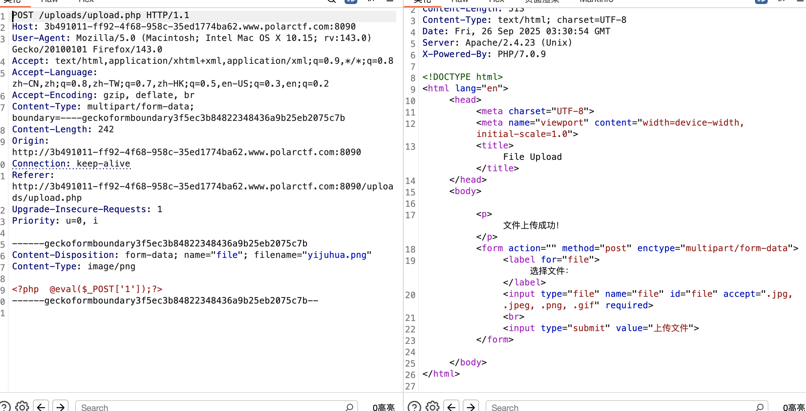Image resolution: width=806 pixels, height=411 pixels.
Task: Click response pane 0高亮 highlight counter
Action: click(794, 407)
